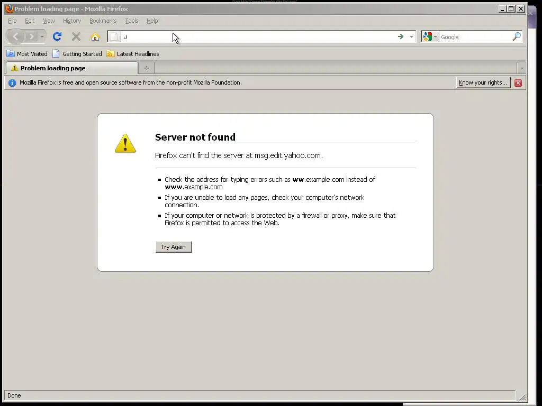Click the Try Again button
542x406 pixels.
coord(174,247)
